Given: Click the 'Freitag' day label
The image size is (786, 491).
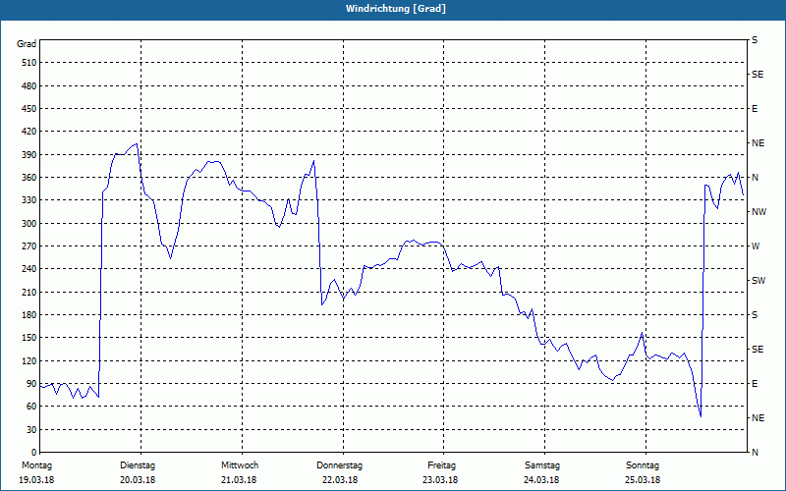Looking at the screenshot, I should (441, 465).
